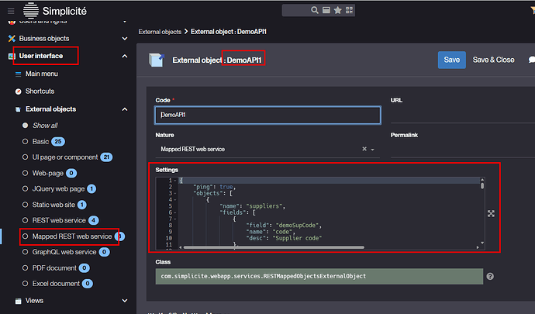Open the card view icon next to search
The width and height of the screenshot is (535, 314).
tap(326, 10)
